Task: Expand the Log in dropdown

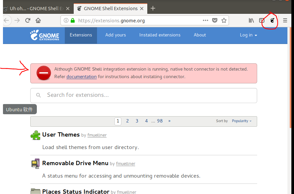Action: point(248,35)
